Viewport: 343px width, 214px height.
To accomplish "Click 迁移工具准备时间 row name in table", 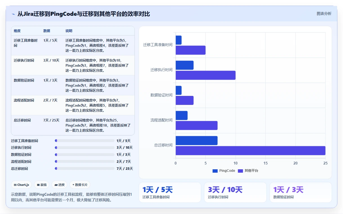I will pyautogui.click(x=26, y=43).
